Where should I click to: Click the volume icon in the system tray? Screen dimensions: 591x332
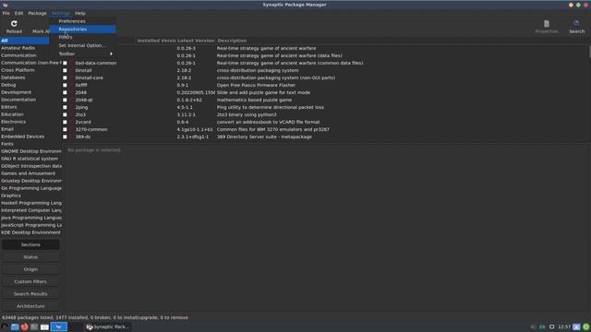click(x=533, y=326)
